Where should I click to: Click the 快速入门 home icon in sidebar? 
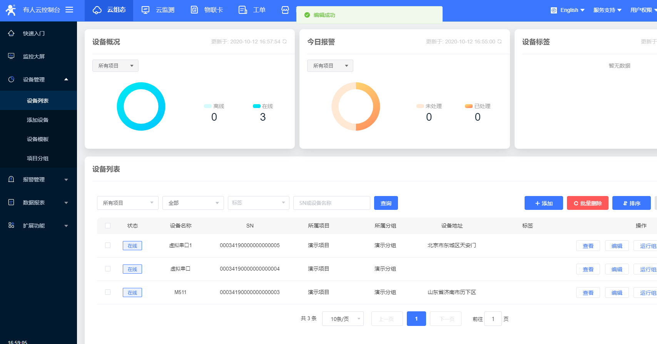(x=11, y=33)
